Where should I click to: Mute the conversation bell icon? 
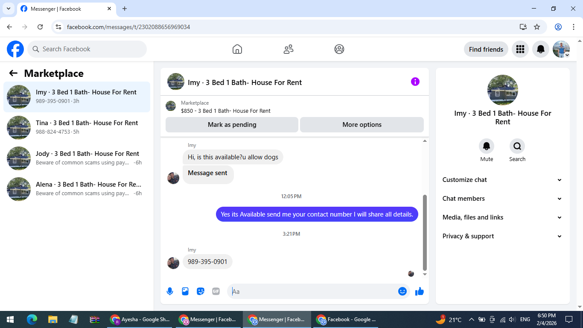click(487, 146)
